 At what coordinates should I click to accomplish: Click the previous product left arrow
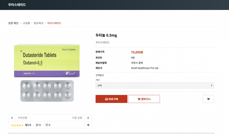pos(12,118)
